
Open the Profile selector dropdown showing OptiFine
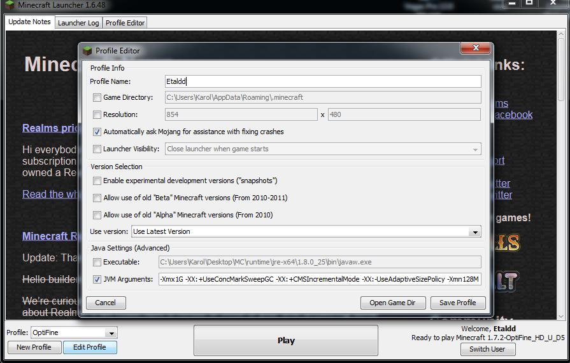(74, 332)
